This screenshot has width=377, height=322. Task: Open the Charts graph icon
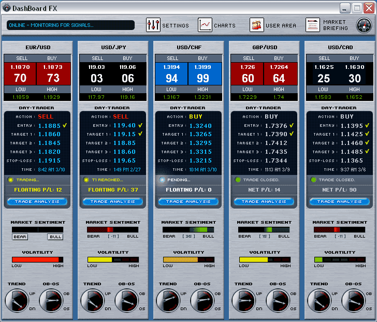(x=205, y=25)
